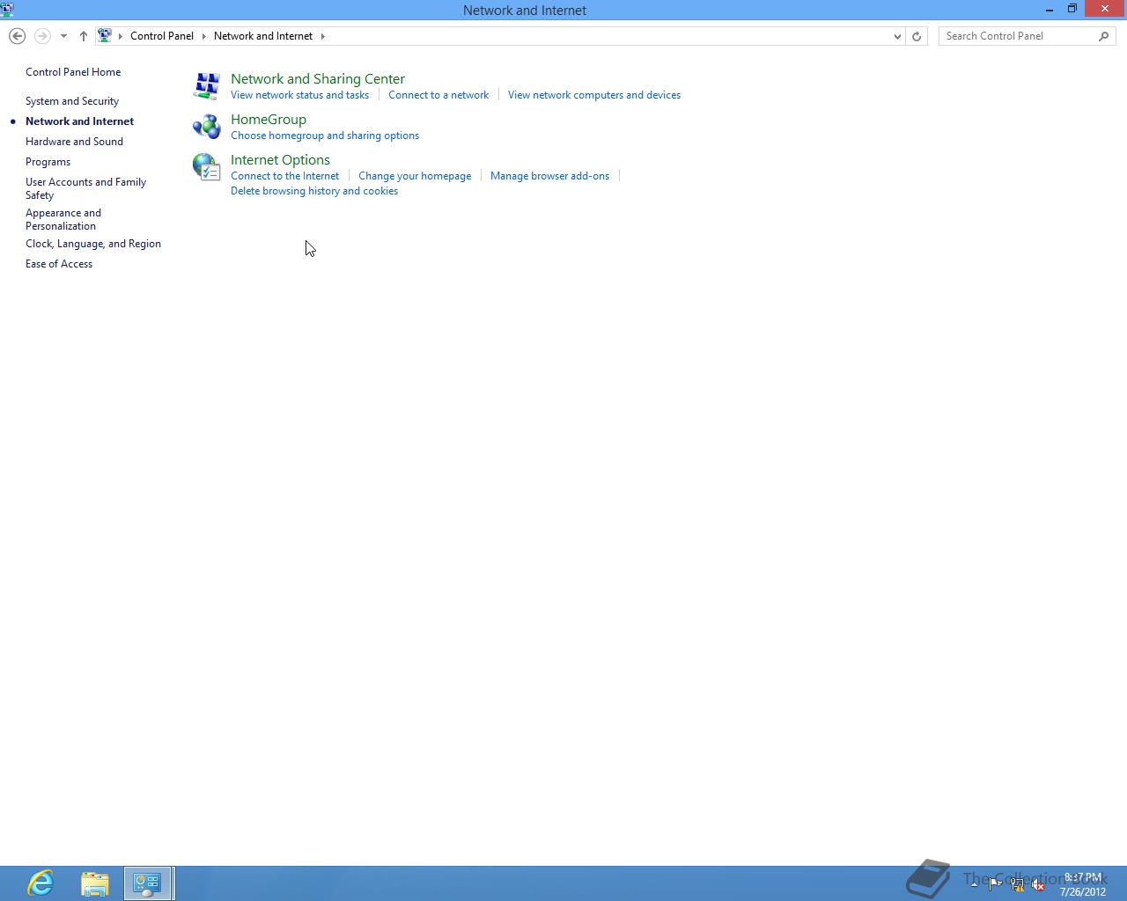
Task: Click the Control Panel icon in address bar
Action: pos(105,36)
